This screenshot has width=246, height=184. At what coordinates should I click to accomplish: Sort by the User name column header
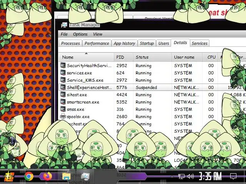187,57
